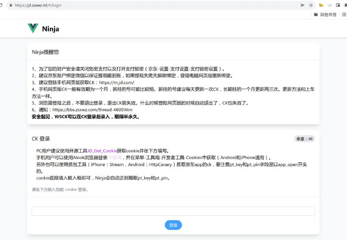Open the JD_Get_Cookie tool link
The height and width of the screenshot is (240, 347).
tap(102, 150)
